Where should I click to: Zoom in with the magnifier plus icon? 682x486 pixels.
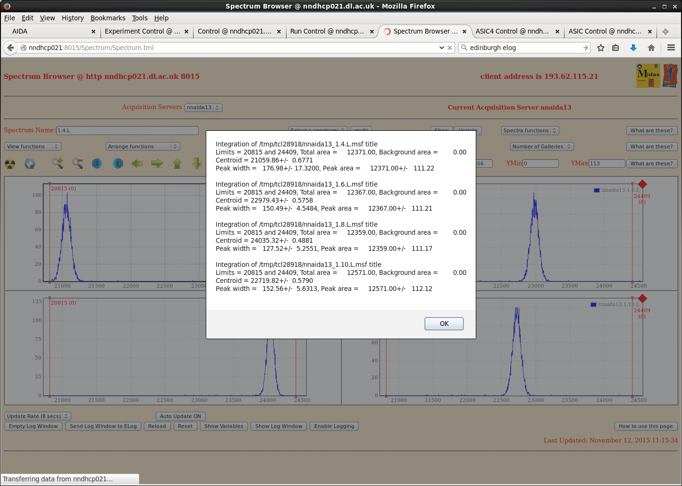coord(58,163)
